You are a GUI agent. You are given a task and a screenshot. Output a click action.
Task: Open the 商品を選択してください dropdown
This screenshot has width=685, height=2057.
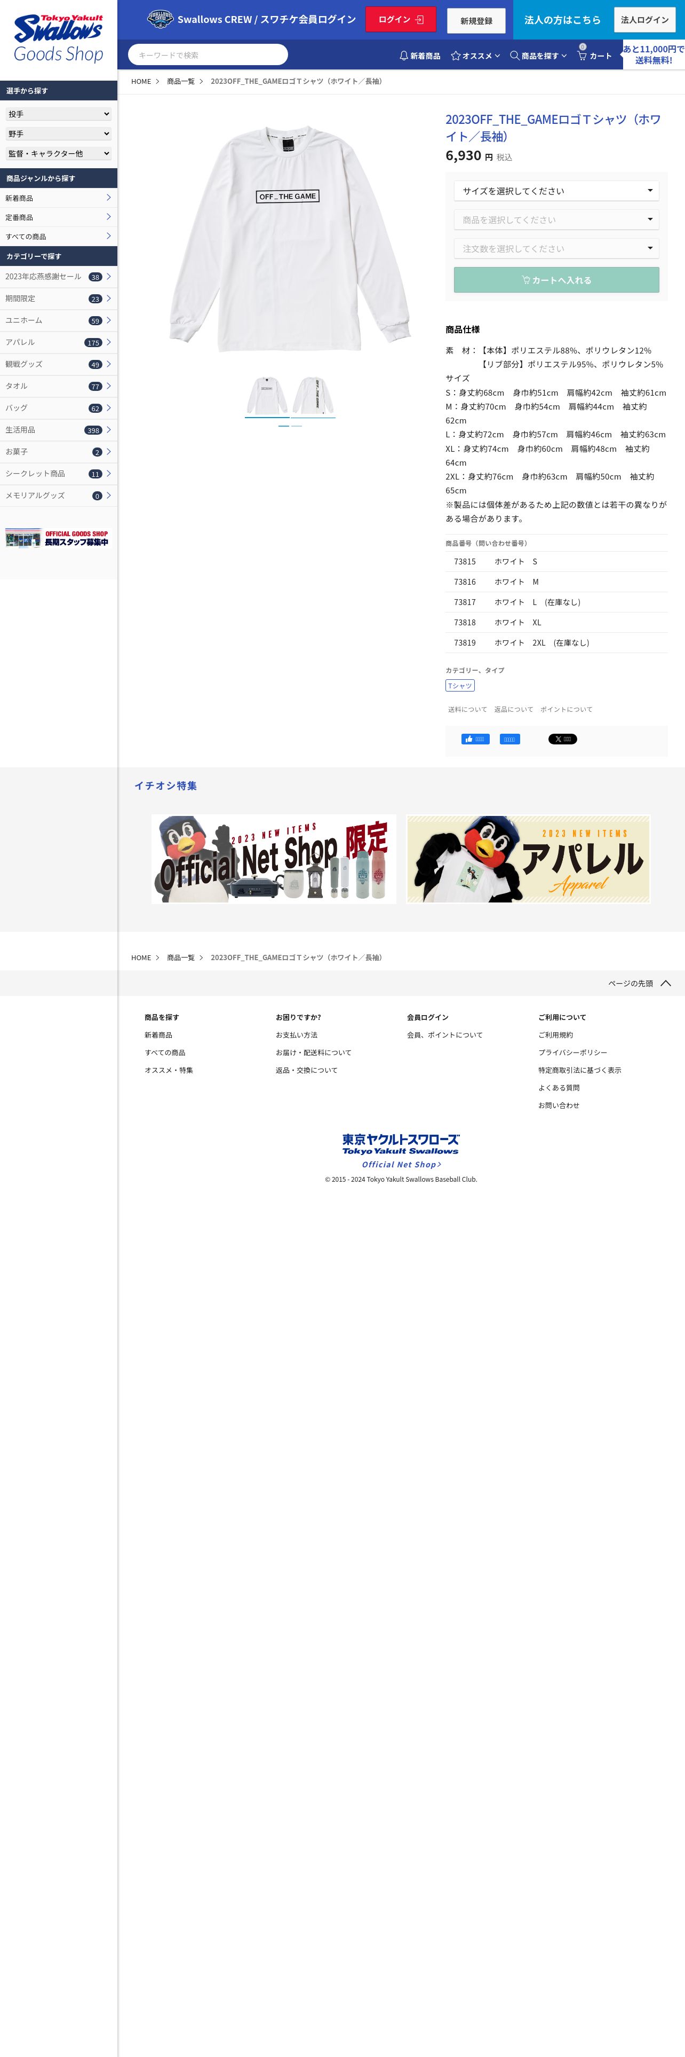click(556, 219)
